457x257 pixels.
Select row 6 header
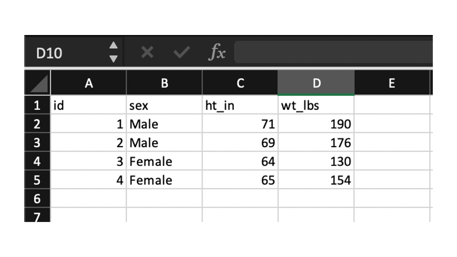click(37, 198)
